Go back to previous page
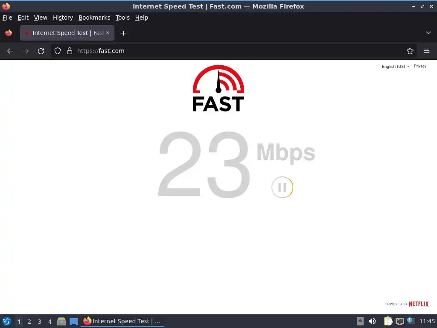 (x=10, y=51)
